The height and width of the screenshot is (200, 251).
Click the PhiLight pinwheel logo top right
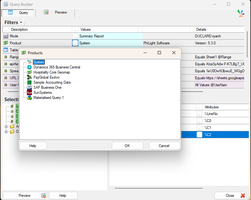(x=241, y=13)
